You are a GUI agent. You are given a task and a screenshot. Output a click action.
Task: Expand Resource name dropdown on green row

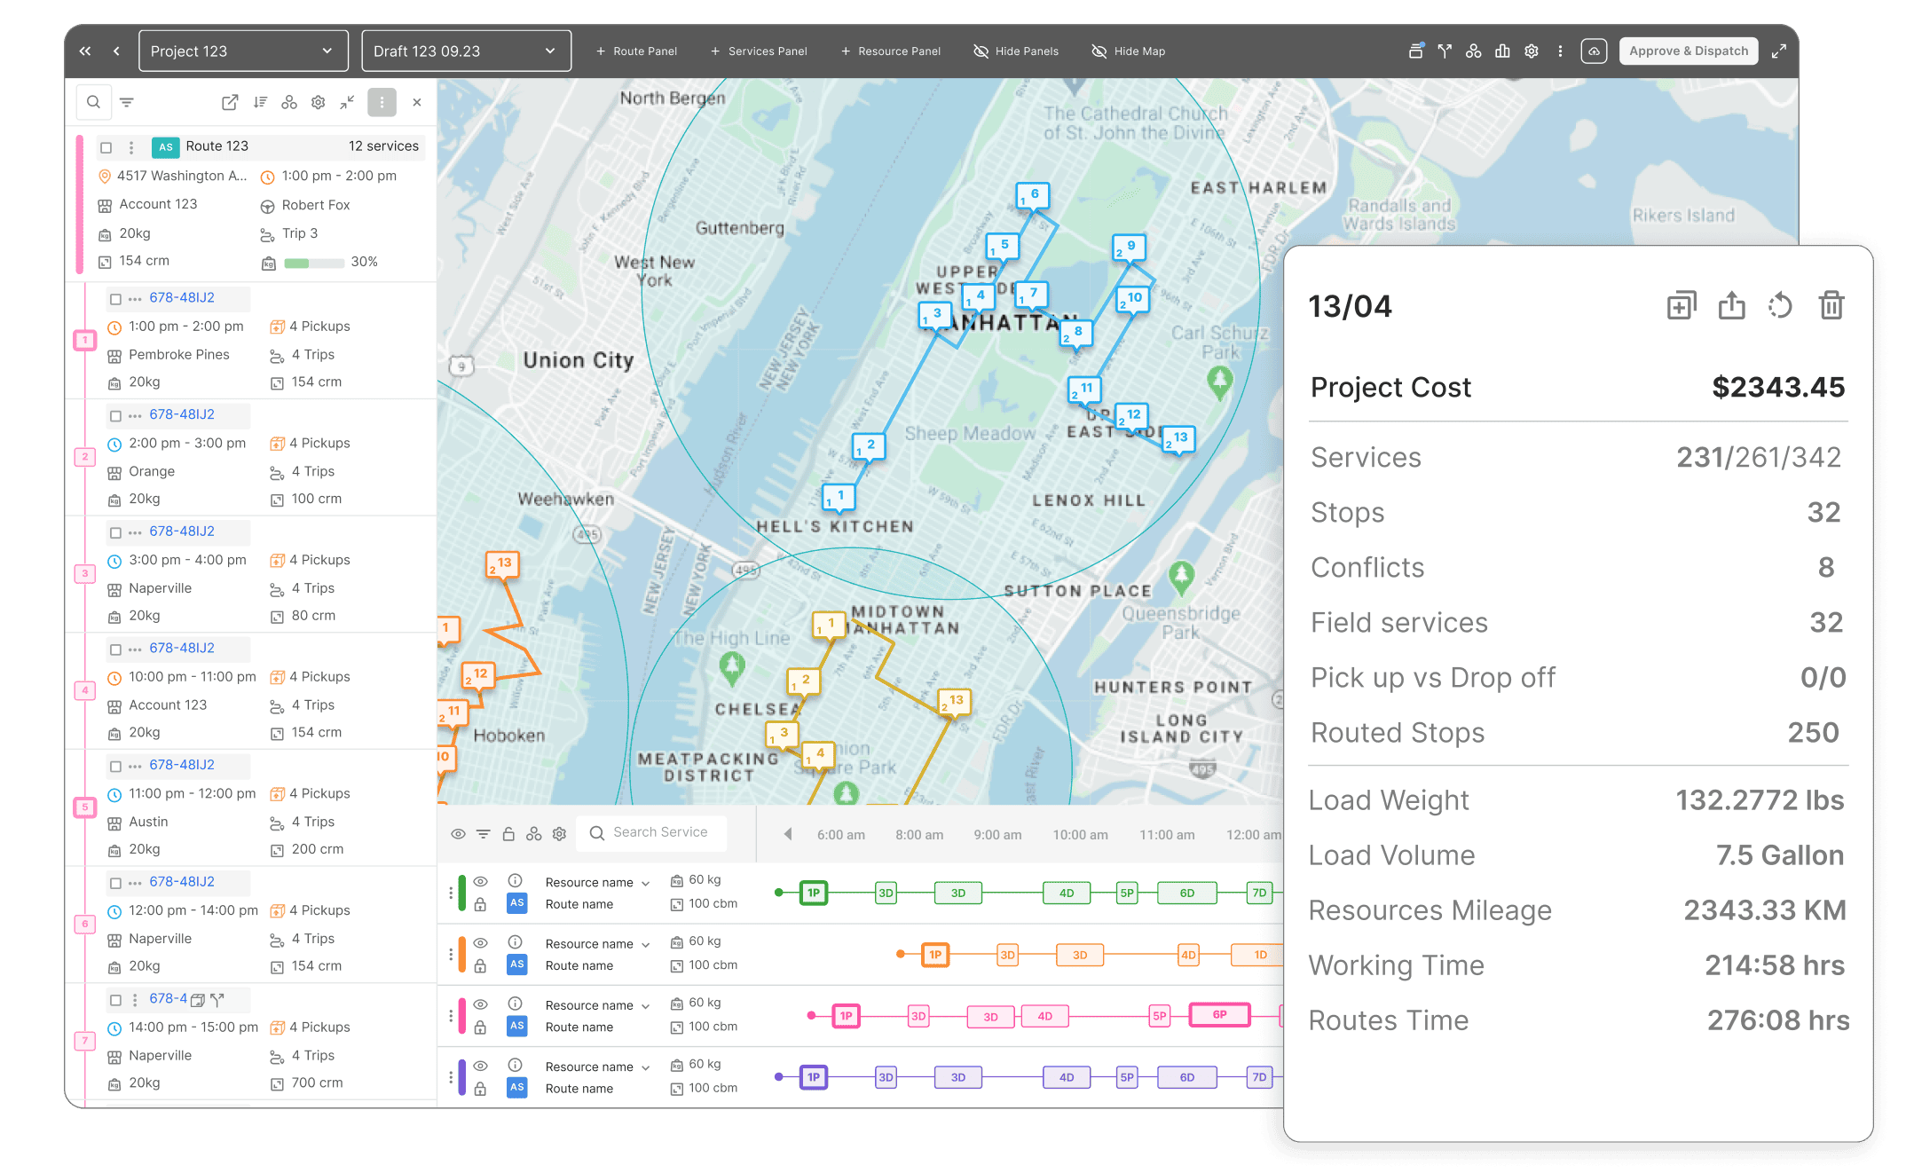(x=646, y=883)
